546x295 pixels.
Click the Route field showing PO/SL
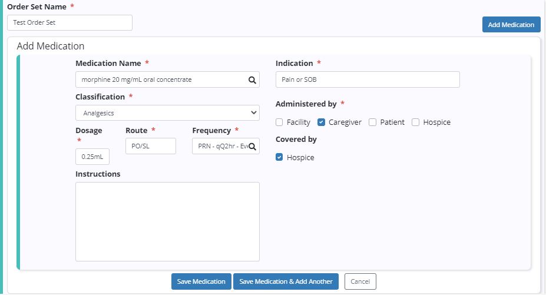(x=150, y=147)
